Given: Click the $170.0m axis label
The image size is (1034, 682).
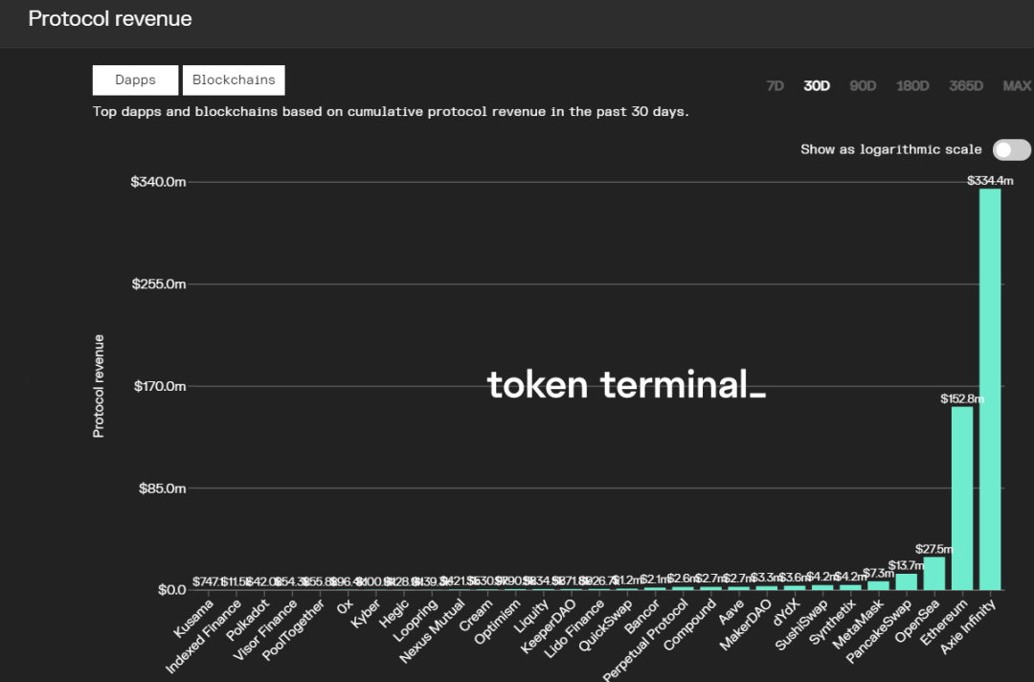Looking at the screenshot, I should click(x=160, y=386).
